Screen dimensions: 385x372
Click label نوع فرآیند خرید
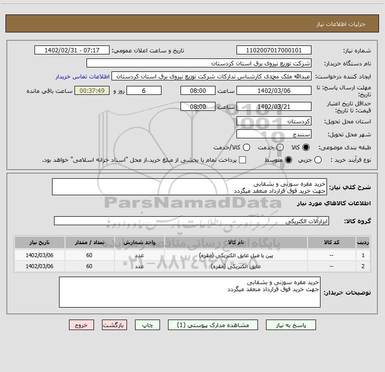click(x=350, y=160)
